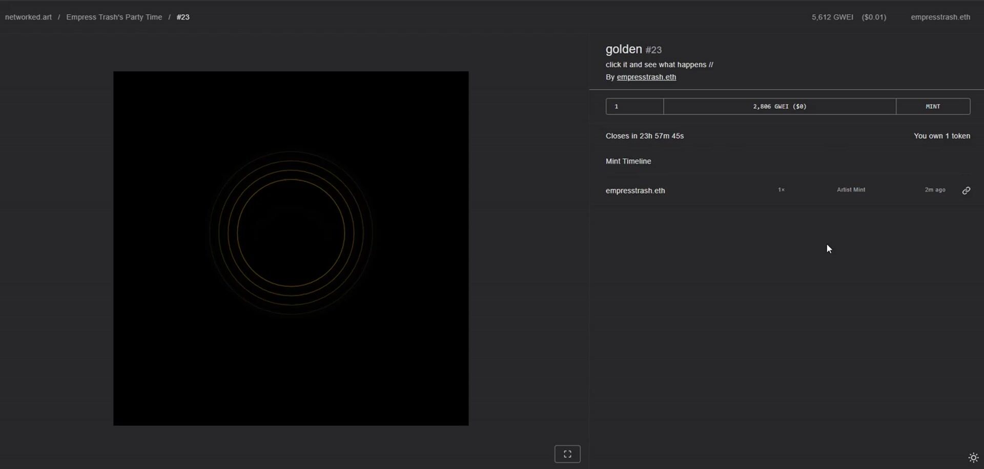Click the 'click it and see what happens //' description
Viewport: 984px width, 469px height.
pos(660,65)
